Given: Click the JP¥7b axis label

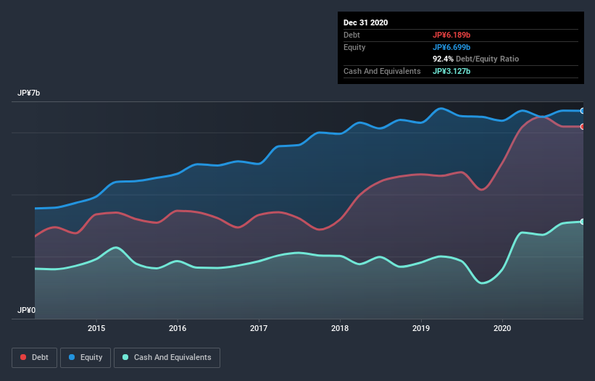Looking at the screenshot, I should click(28, 93).
